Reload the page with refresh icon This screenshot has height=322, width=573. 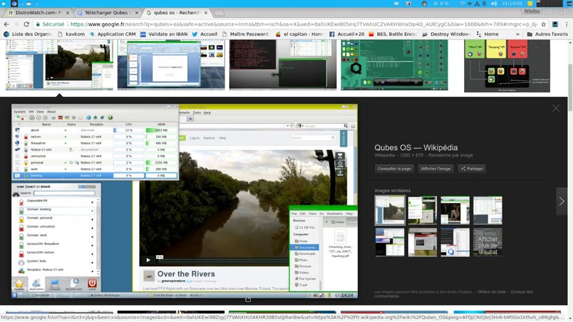coord(26,24)
